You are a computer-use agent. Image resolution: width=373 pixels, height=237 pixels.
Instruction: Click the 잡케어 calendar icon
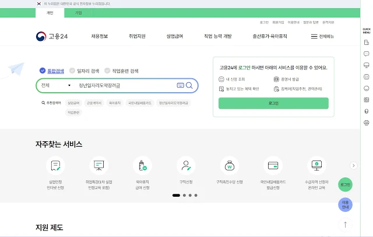pos(276,89)
